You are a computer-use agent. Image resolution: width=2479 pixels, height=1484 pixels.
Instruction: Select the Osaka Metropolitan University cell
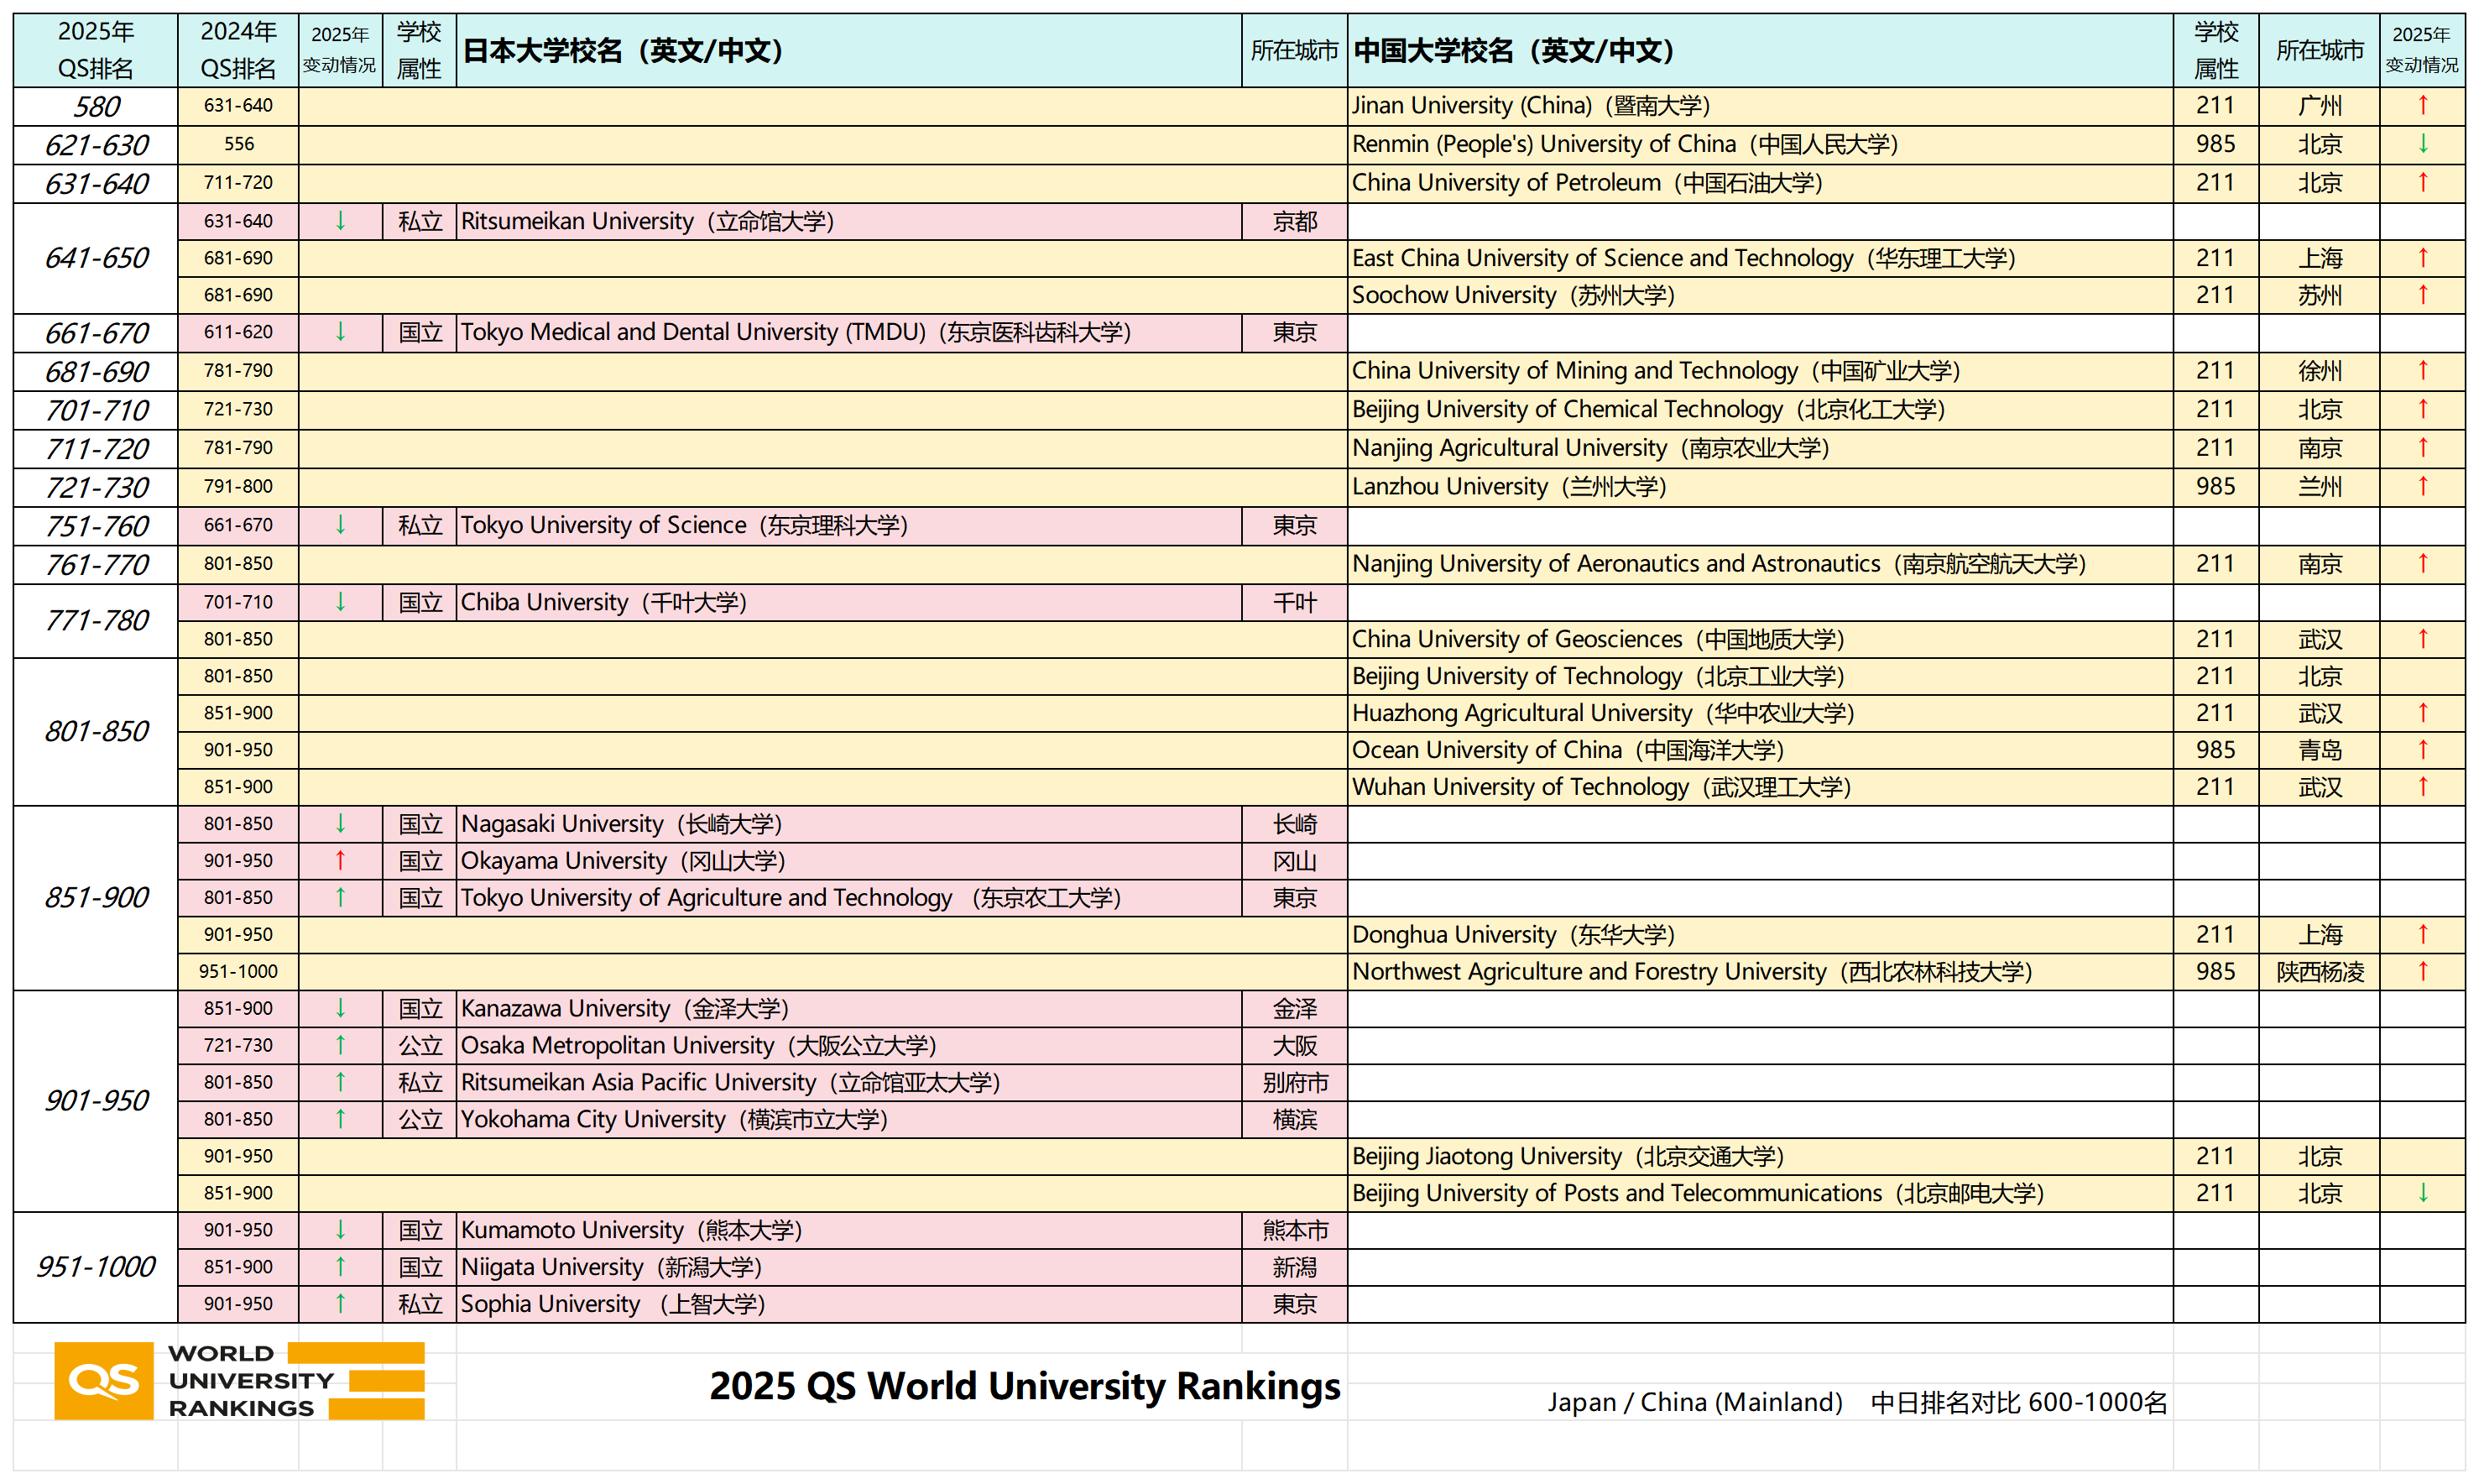[848, 1046]
